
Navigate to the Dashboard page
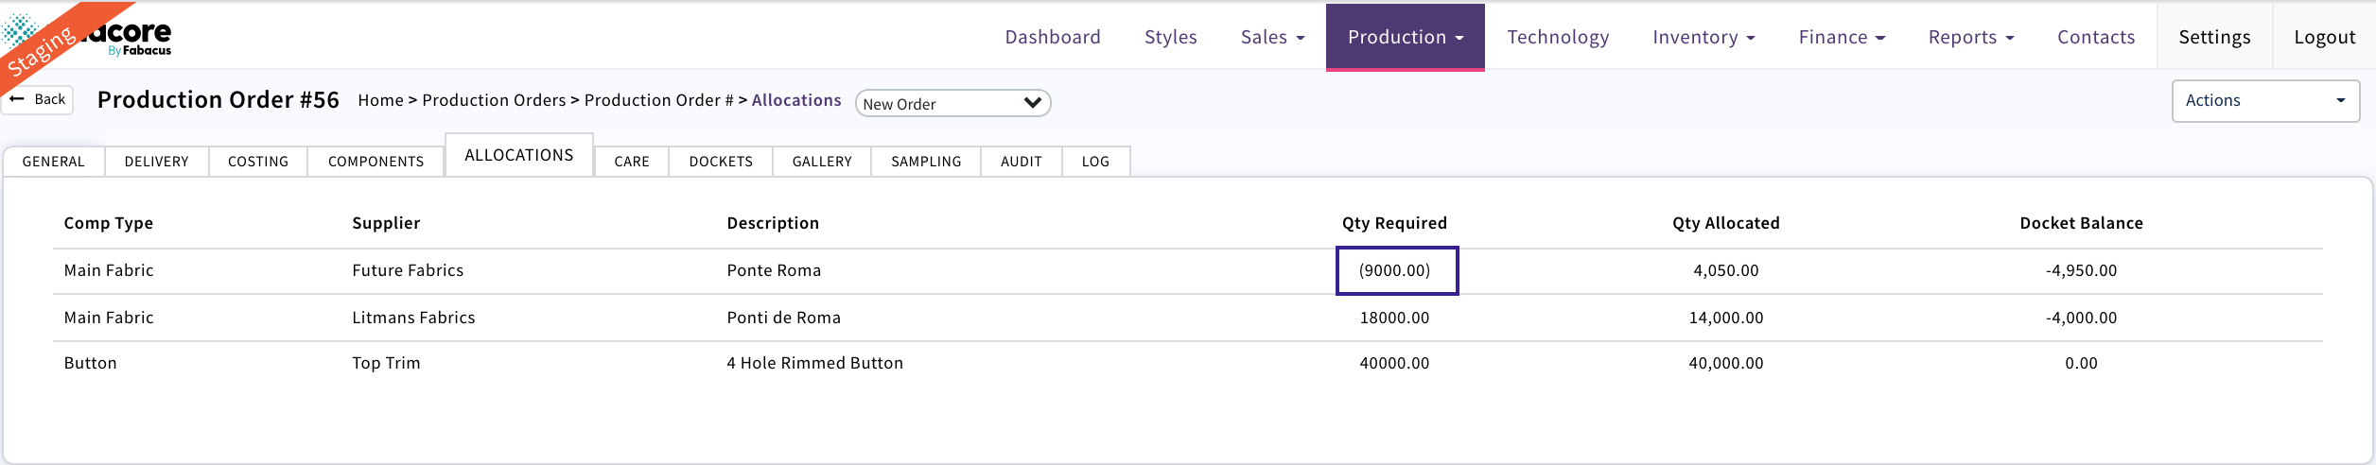(1052, 37)
